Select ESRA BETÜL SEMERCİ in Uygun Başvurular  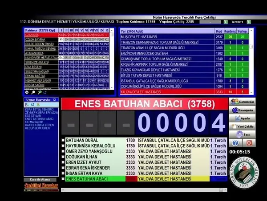click(x=39, y=110)
